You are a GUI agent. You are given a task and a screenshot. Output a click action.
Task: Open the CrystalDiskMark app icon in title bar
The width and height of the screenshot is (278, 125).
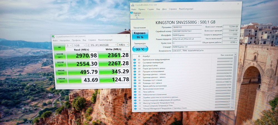pyautogui.click(x=53, y=37)
